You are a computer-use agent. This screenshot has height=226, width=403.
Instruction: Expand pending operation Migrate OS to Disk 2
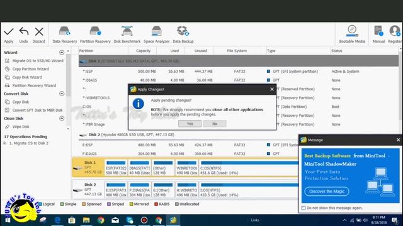coord(4,143)
